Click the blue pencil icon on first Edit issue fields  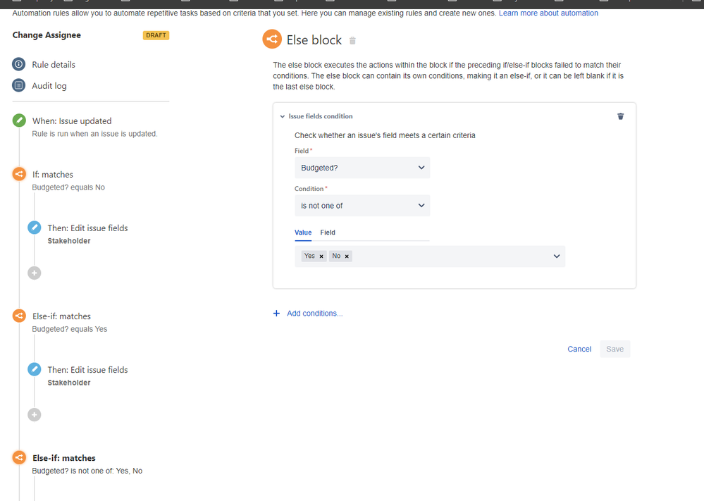click(34, 228)
